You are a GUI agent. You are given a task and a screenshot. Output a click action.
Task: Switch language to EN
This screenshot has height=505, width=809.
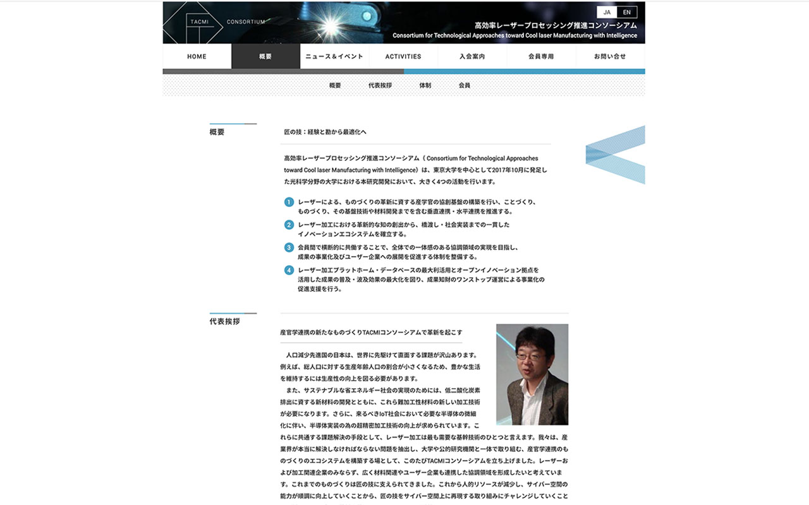(x=627, y=12)
